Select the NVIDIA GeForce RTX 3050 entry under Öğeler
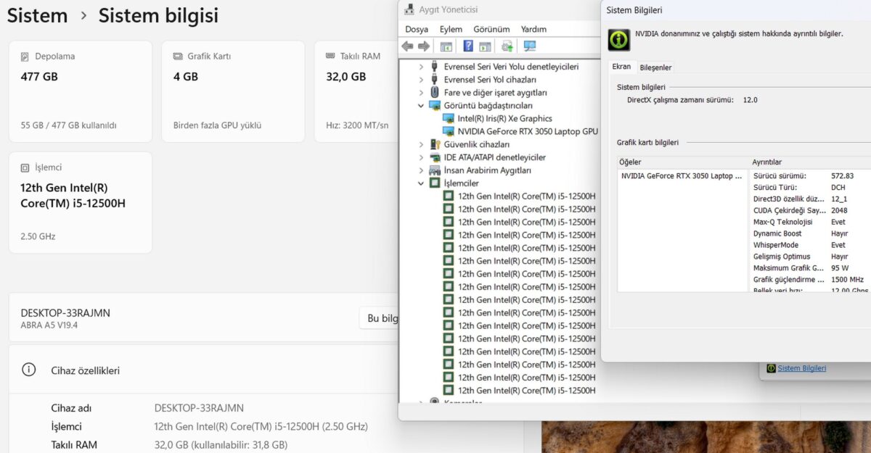Viewport: 871px width, 453px height. pos(682,176)
